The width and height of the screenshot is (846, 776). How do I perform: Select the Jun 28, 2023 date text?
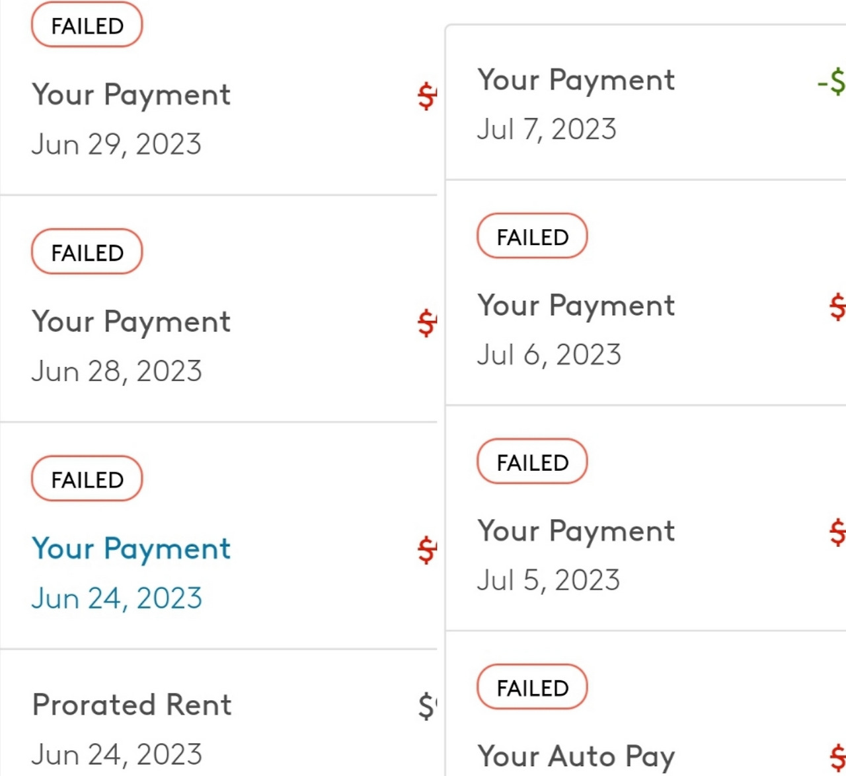point(116,371)
